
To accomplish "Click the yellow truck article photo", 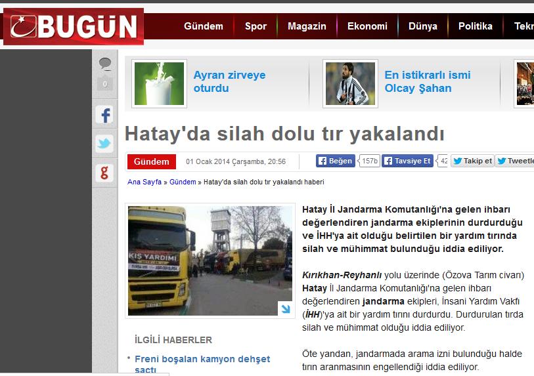I will click(x=210, y=261).
